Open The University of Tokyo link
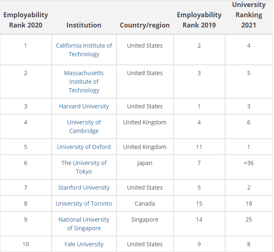Viewport: 274px width, 252px height. point(84,167)
